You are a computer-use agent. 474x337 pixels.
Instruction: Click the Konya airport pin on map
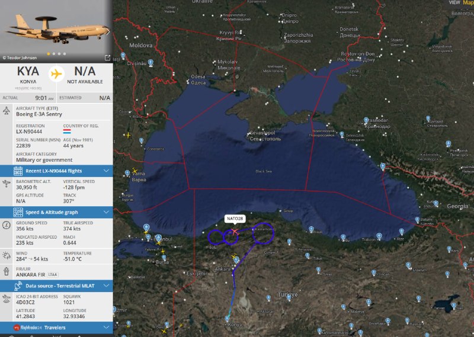(x=228, y=319)
